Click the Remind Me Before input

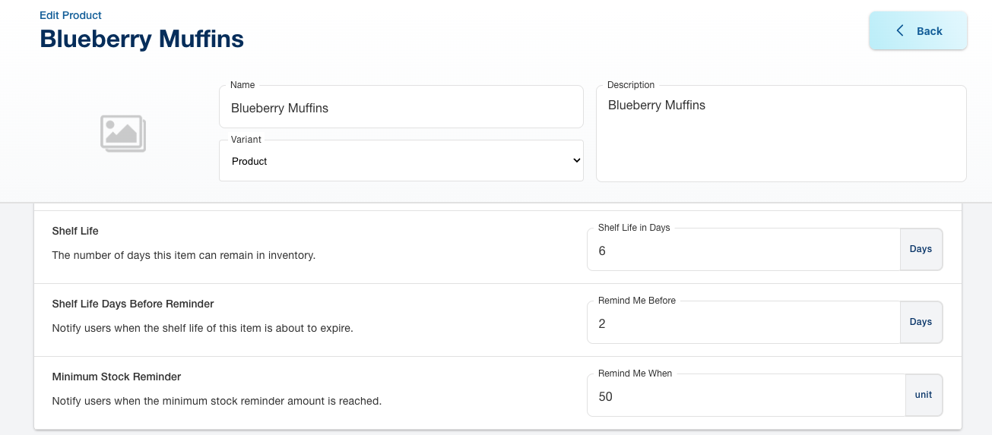[743, 323]
